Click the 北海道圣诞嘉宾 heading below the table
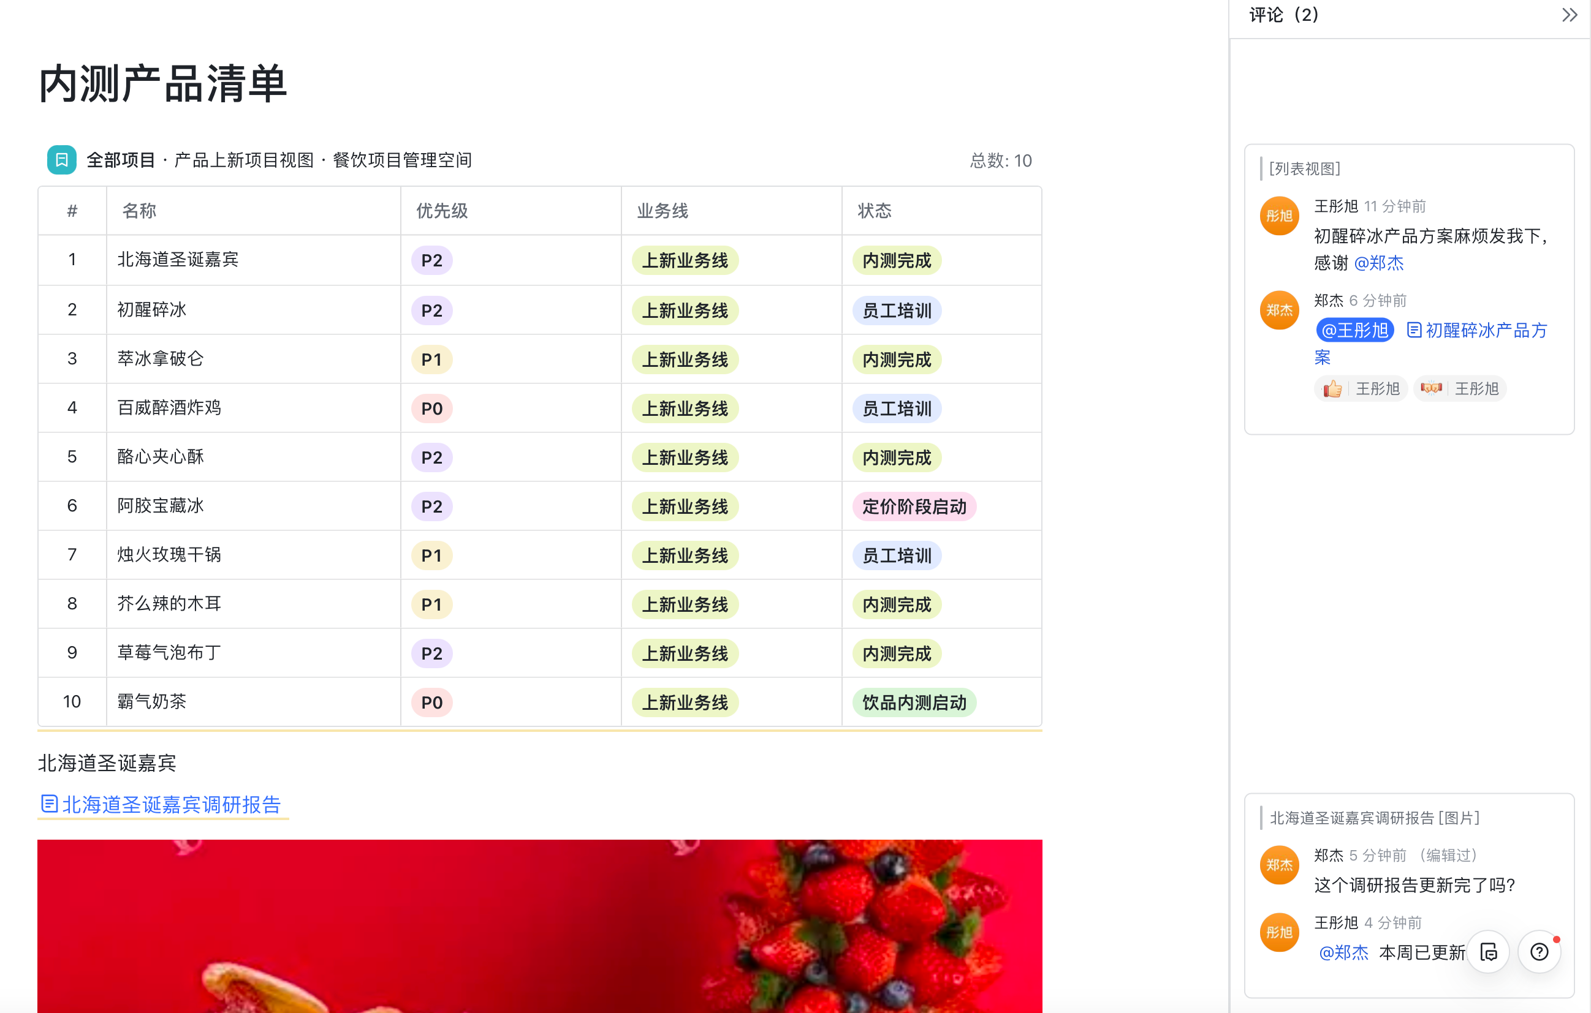 pos(107,763)
